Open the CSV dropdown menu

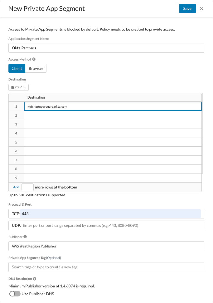pos(19,87)
